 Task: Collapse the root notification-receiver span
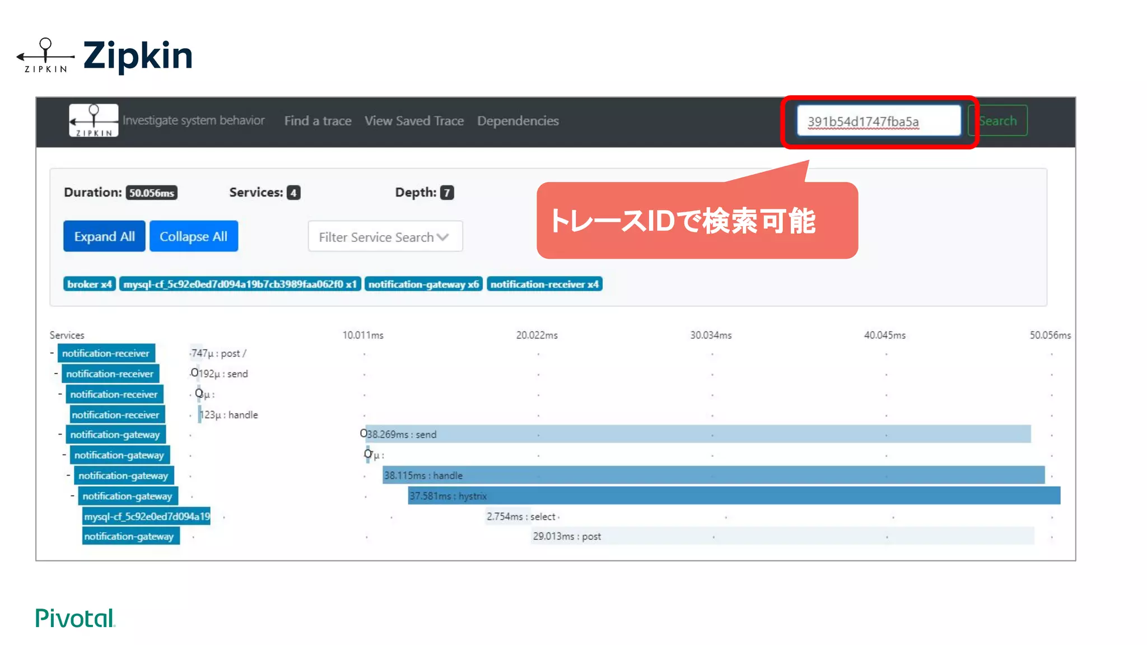(52, 353)
